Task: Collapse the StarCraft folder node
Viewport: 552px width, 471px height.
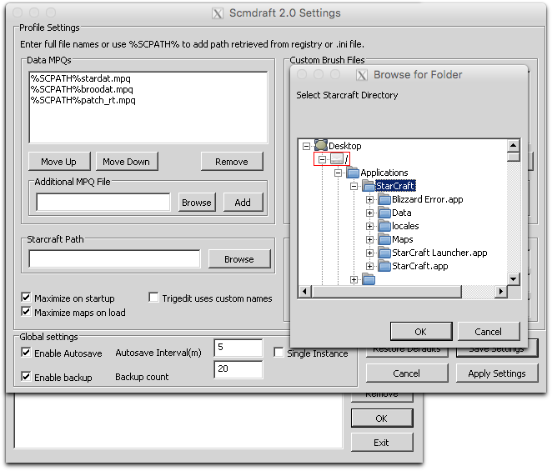Action: tap(354, 186)
